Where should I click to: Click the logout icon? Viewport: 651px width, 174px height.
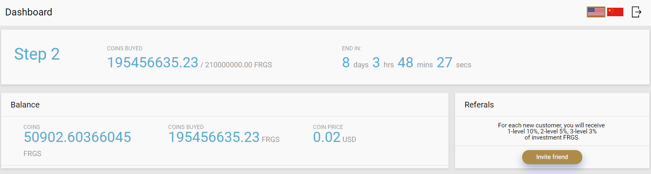tap(636, 12)
